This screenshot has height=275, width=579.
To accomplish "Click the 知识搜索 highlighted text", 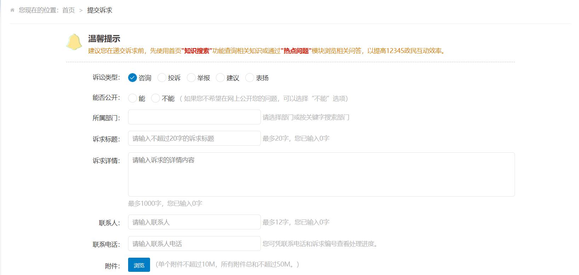I will pyautogui.click(x=197, y=51).
